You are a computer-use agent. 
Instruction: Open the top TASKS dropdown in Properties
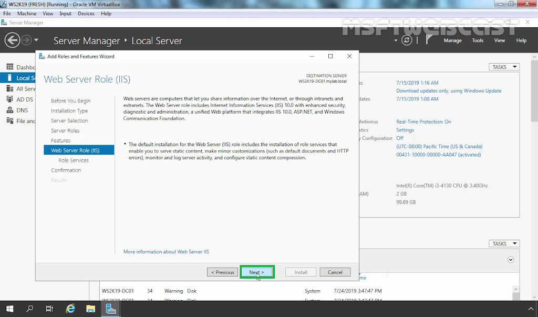coord(504,67)
